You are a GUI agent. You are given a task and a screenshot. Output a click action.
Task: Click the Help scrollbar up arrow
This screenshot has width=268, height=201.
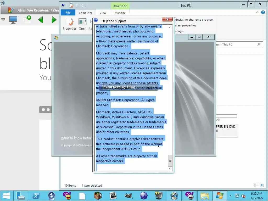point(170,27)
